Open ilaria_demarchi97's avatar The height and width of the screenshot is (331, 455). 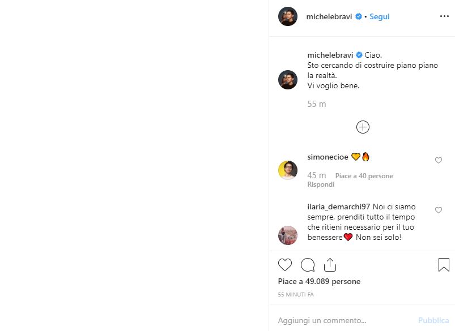coord(288,235)
